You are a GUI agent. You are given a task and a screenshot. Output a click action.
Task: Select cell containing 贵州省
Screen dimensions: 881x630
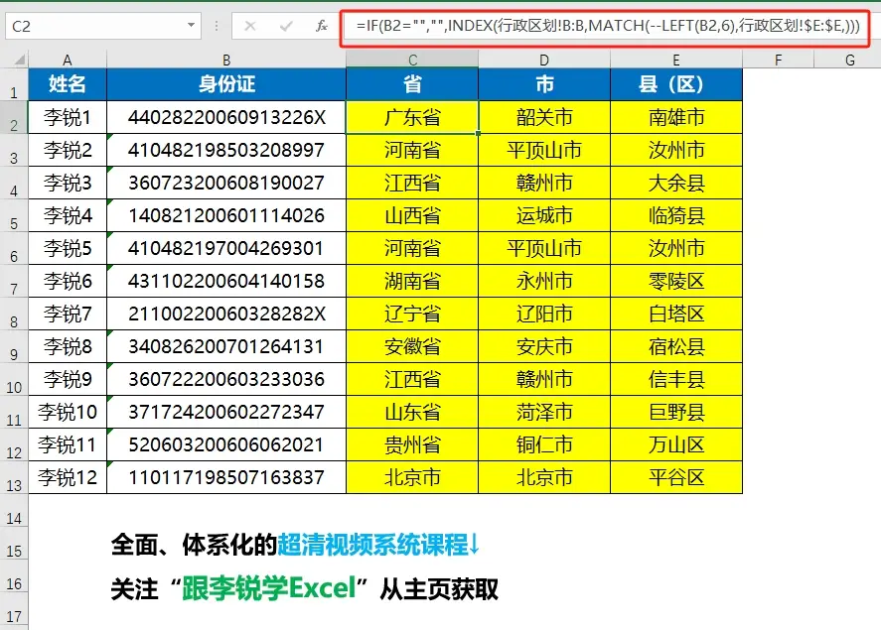[412, 444]
